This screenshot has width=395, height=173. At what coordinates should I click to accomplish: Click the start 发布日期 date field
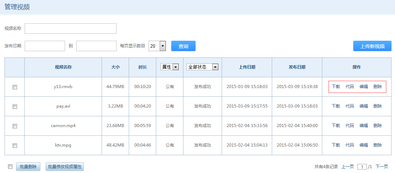[x=45, y=46]
